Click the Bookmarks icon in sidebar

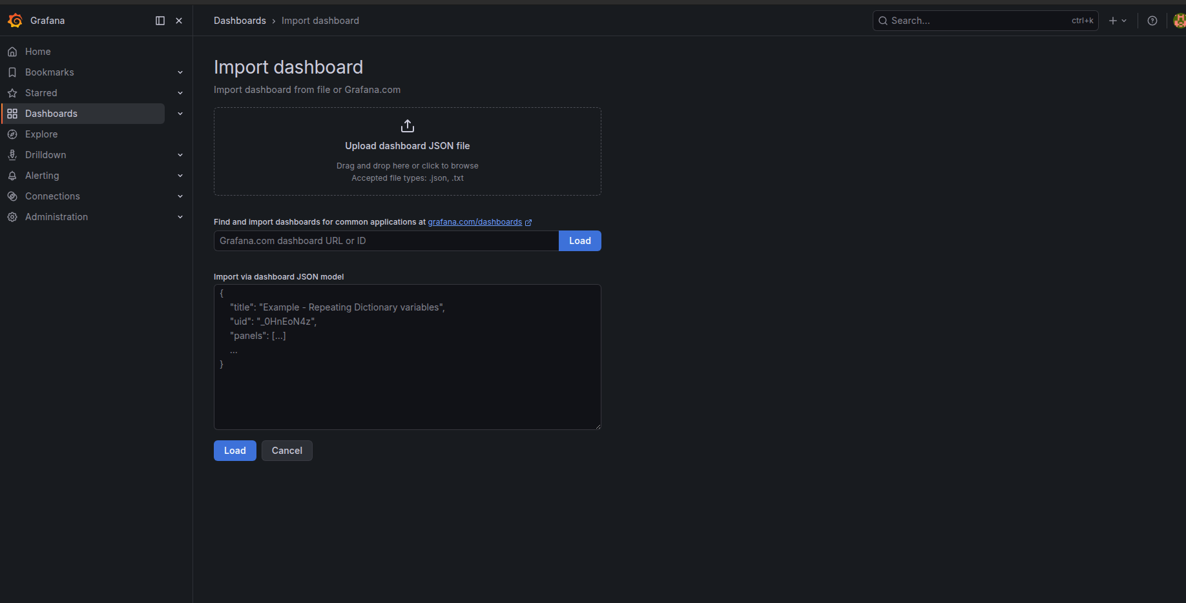click(x=12, y=72)
